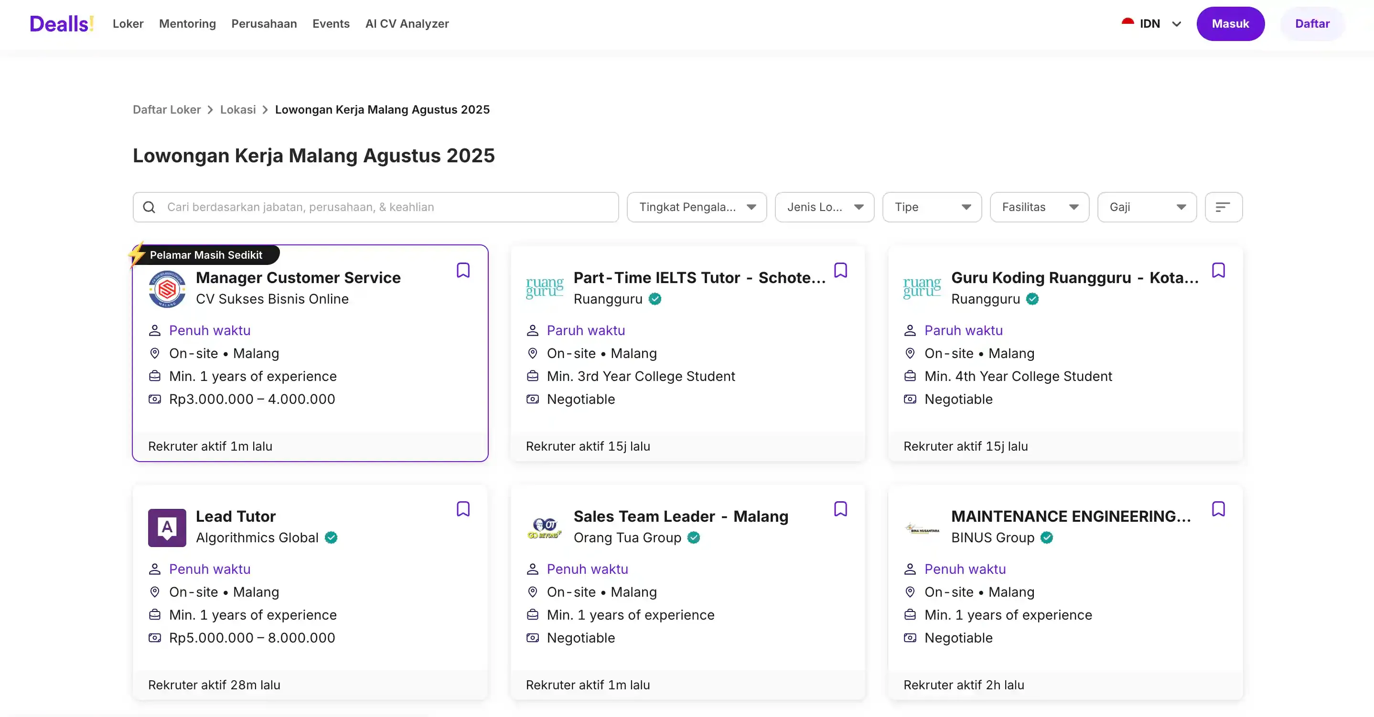Screen dimensions: 1374x717
Task: Bookmark the Part-Time IELTS Tutor job
Action: point(841,270)
